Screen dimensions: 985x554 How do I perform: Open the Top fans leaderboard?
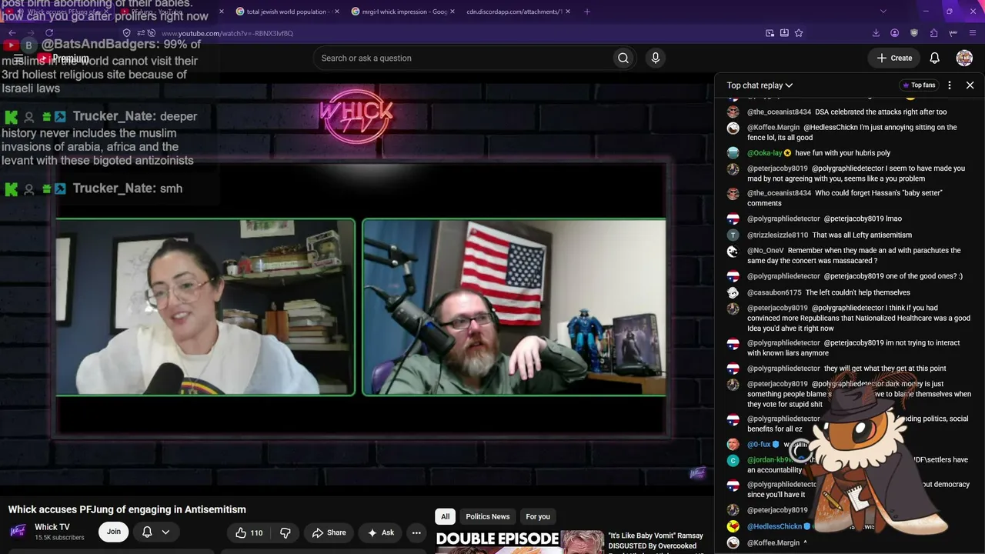click(x=919, y=85)
